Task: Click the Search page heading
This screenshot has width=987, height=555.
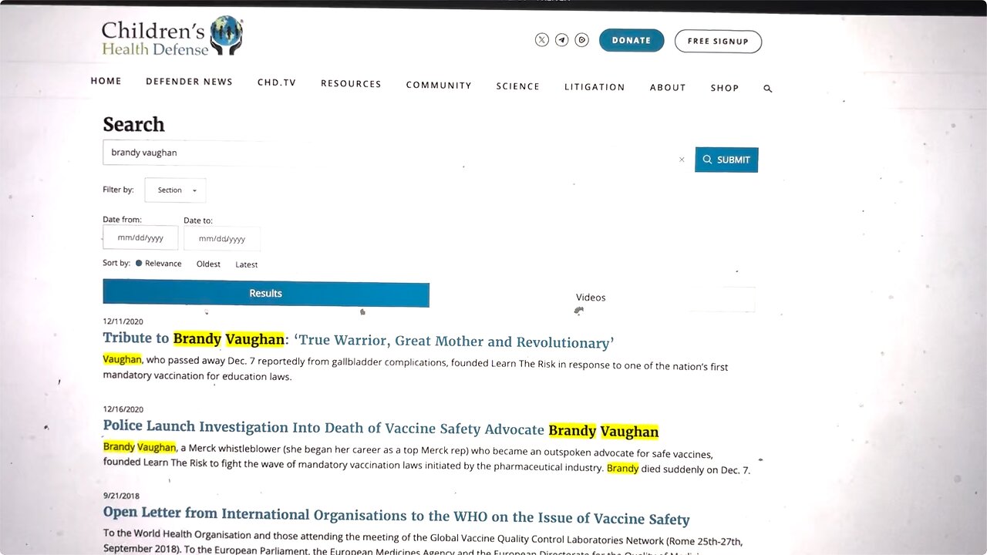Action: [133, 125]
